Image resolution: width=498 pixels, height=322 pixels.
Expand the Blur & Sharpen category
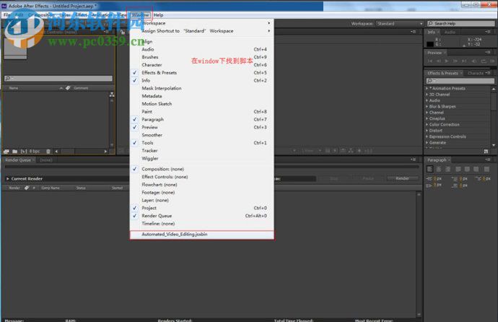(x=427, y=106)
